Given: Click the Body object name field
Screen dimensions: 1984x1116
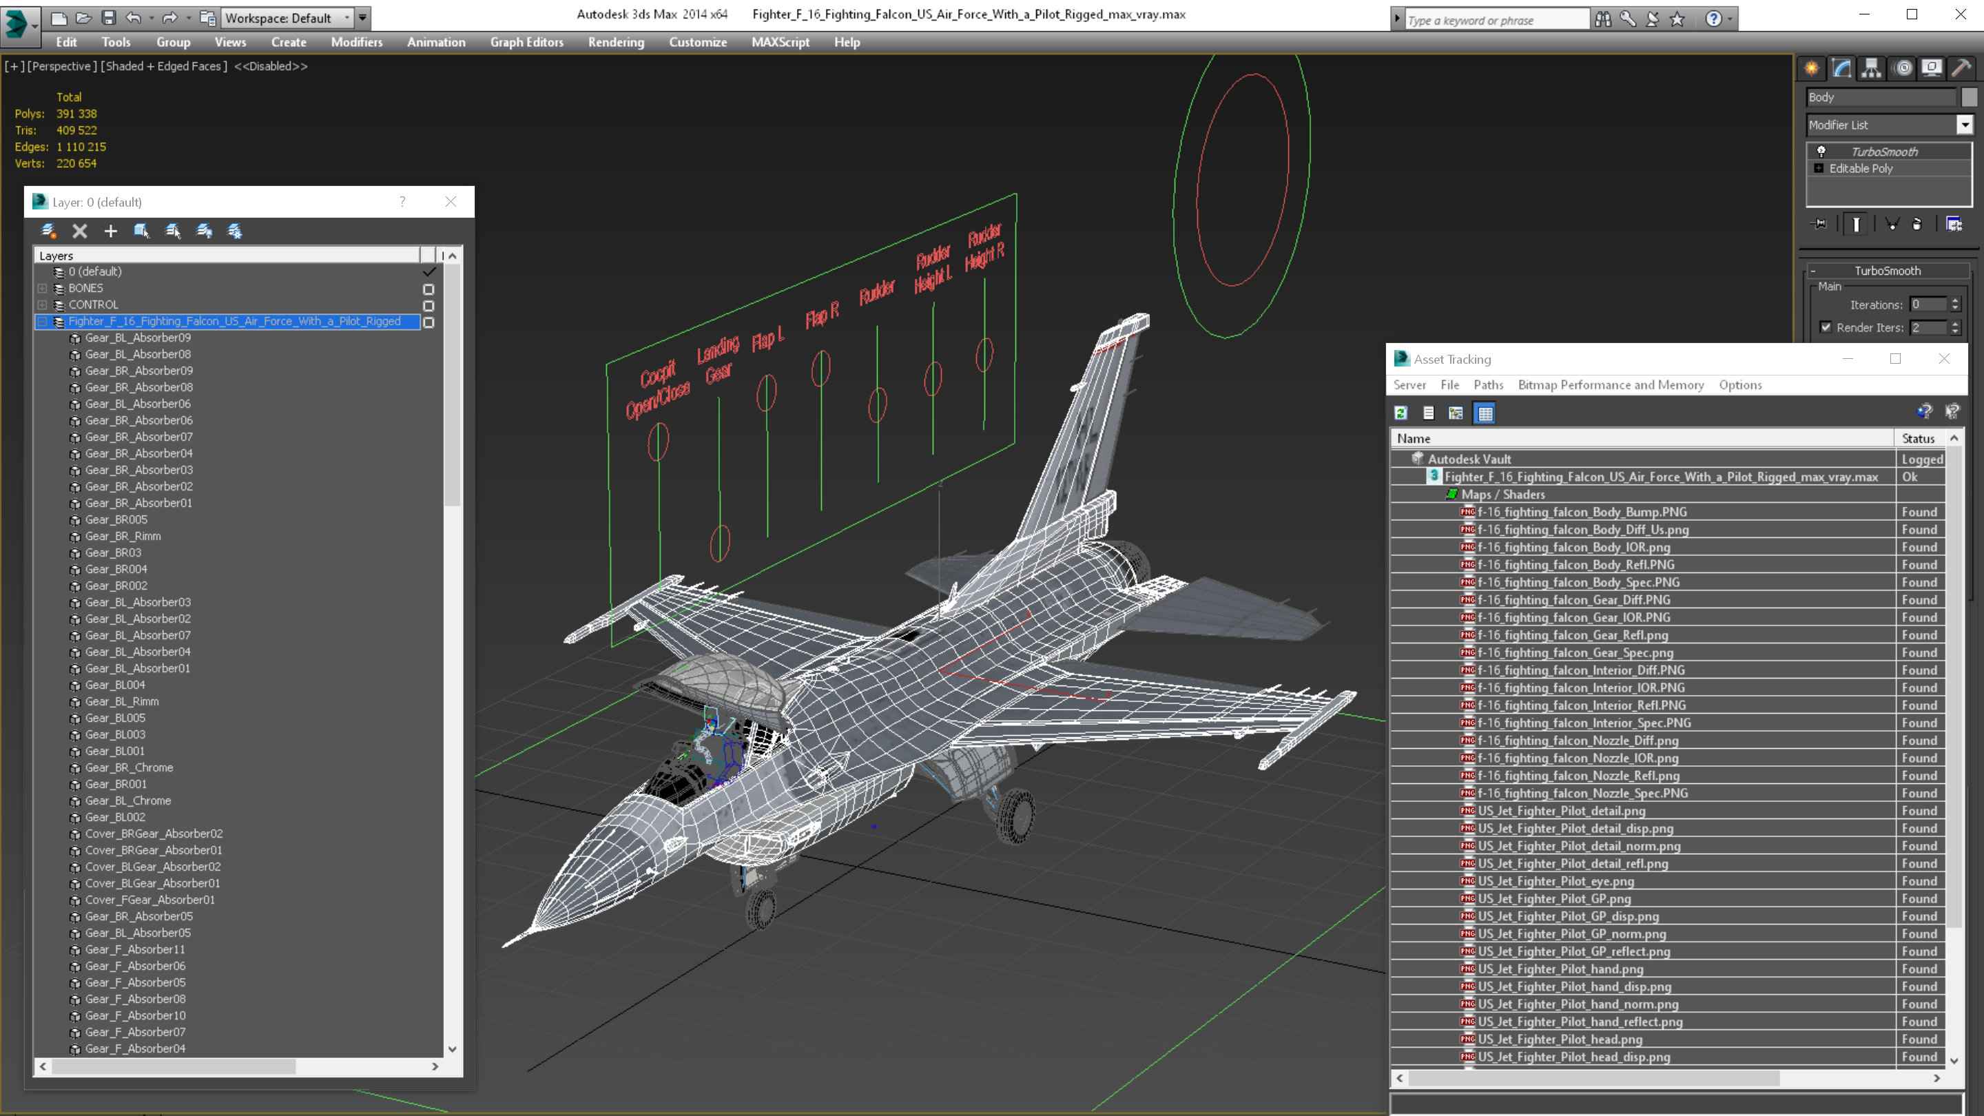Looking at the screenshot, I should (1880, 97).
